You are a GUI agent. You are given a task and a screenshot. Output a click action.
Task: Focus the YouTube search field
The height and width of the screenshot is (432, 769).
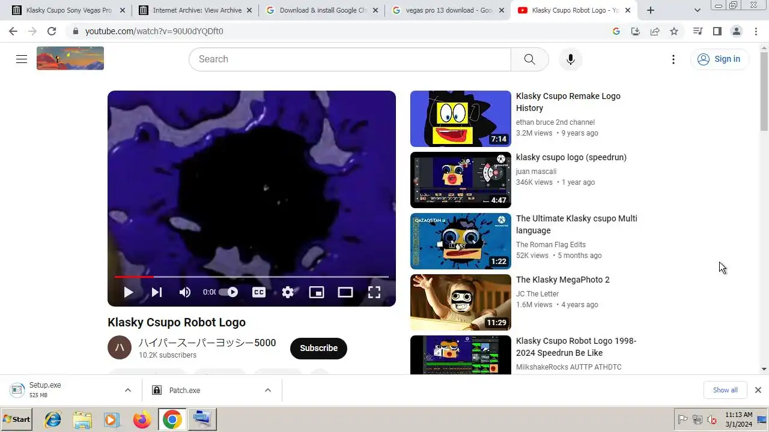click(x=350, y=59)
